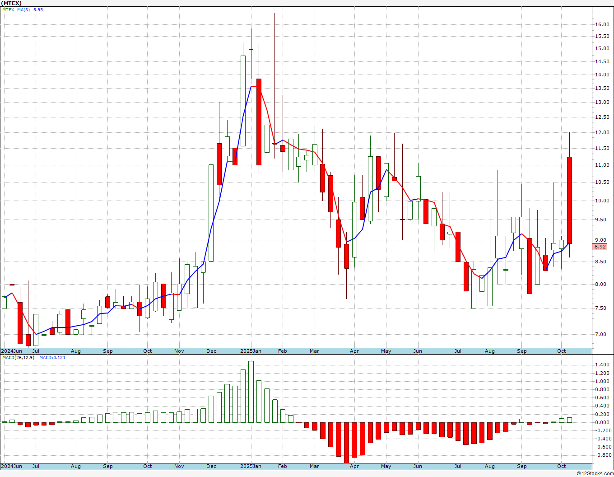Select the green MTEX legend label
Image resolution: width=614 pixels, height=477 pixels.
point(8,9)
